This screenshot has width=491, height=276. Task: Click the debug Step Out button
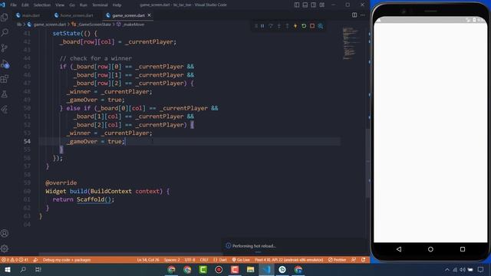287,26
